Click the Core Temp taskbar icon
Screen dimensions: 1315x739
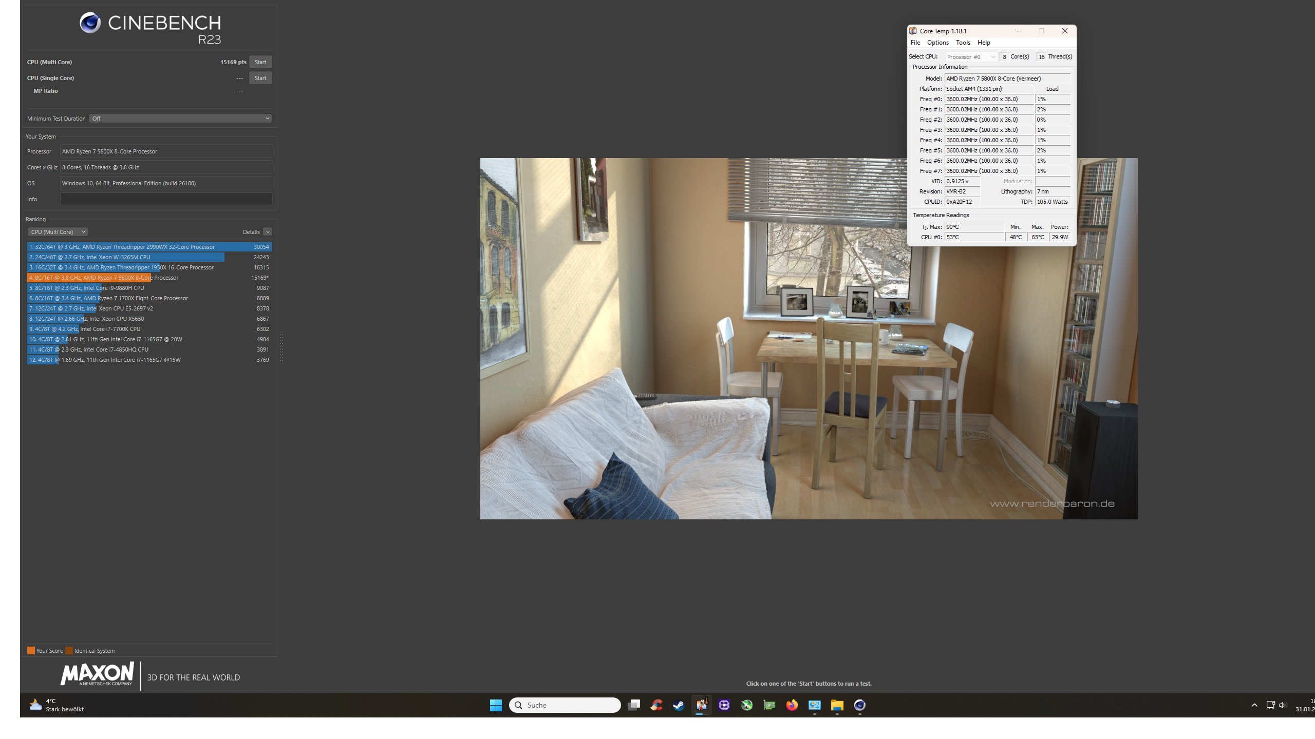point(701,705)
